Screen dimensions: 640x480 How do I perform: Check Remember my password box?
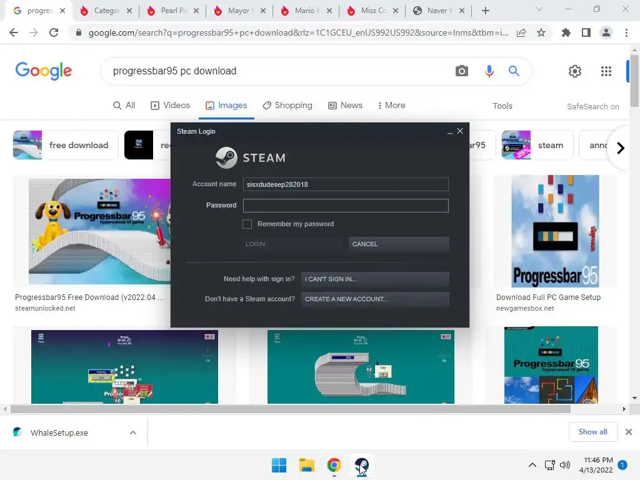(x=247, y=224)
